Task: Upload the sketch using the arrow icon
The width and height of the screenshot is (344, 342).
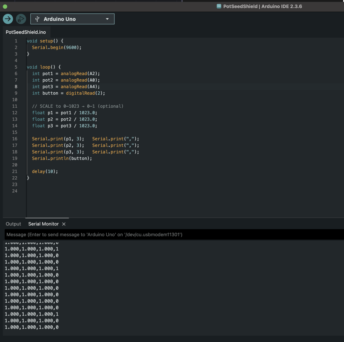Action: click(x=8, y=19)
